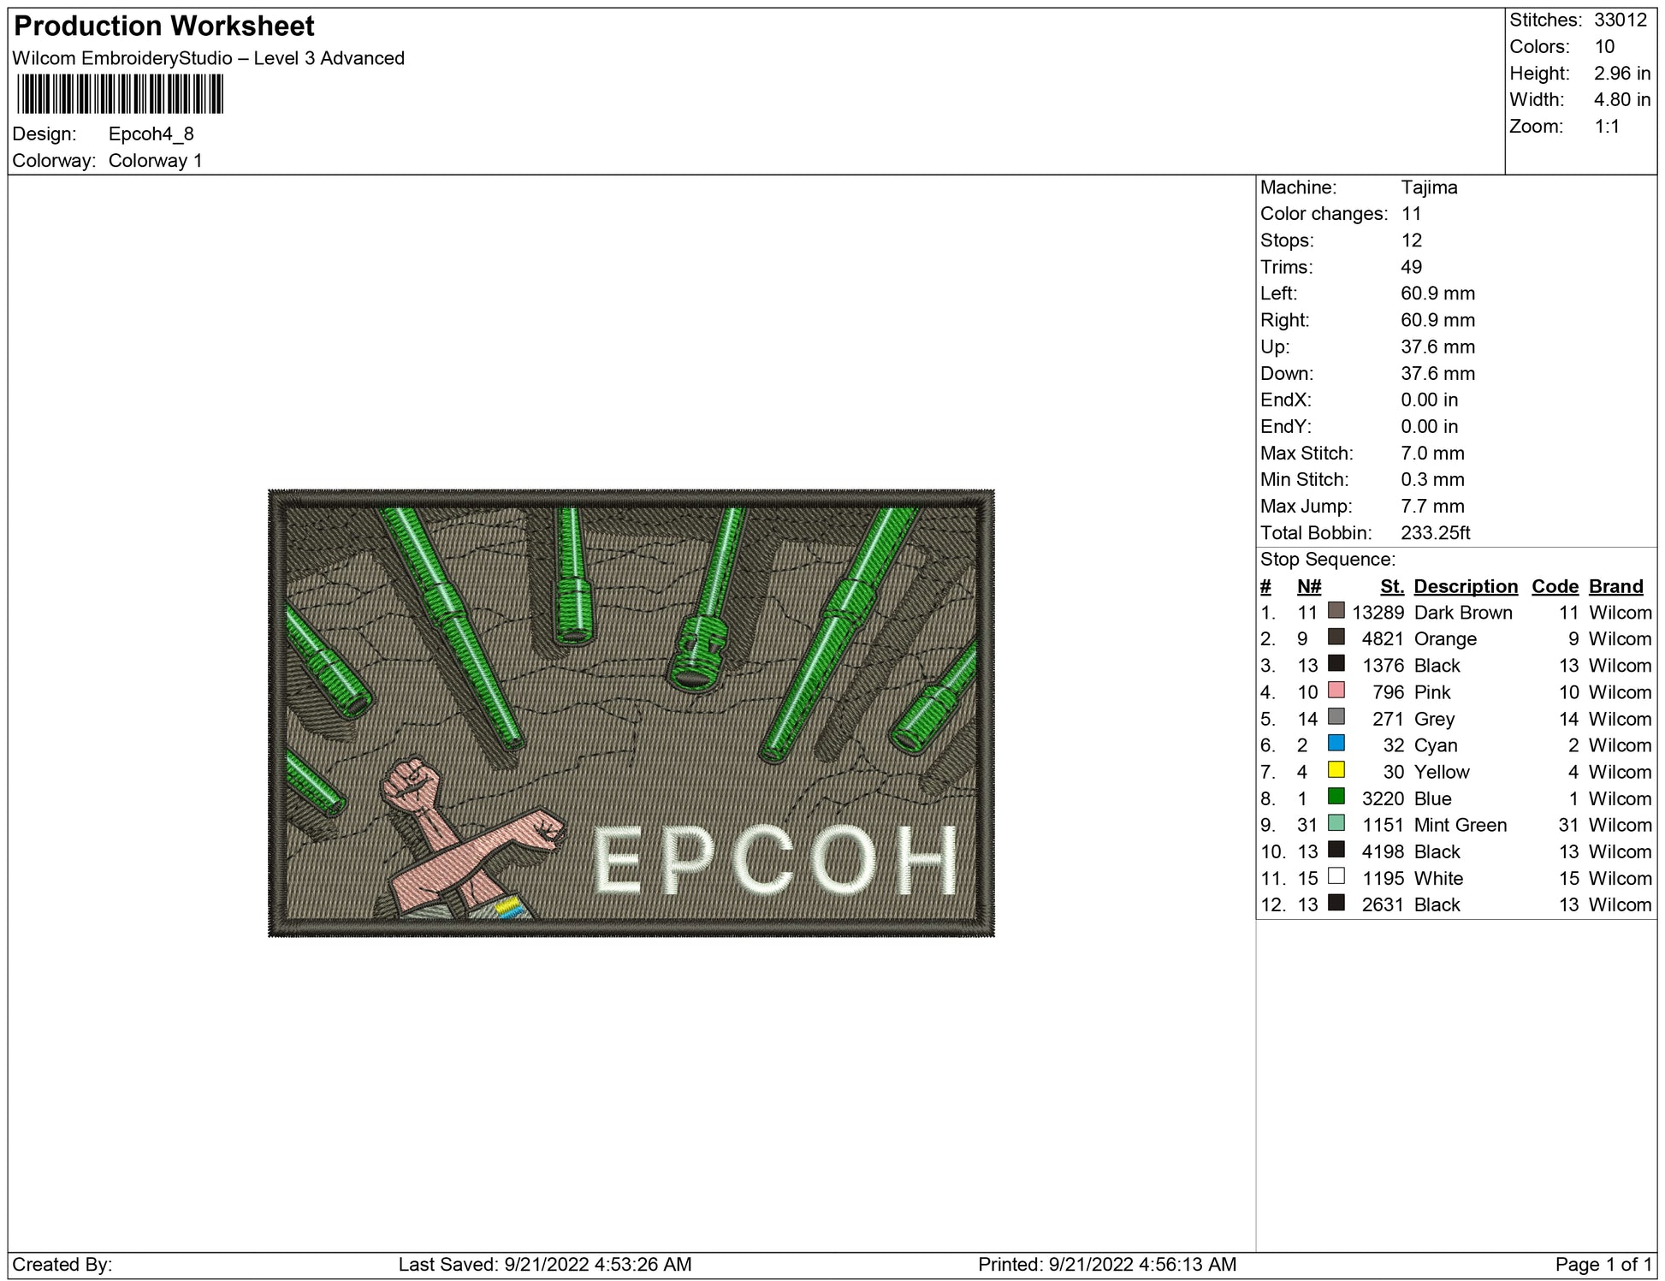Click the Brand column header
The image size is (1665, 1281).
point(1615,586)
